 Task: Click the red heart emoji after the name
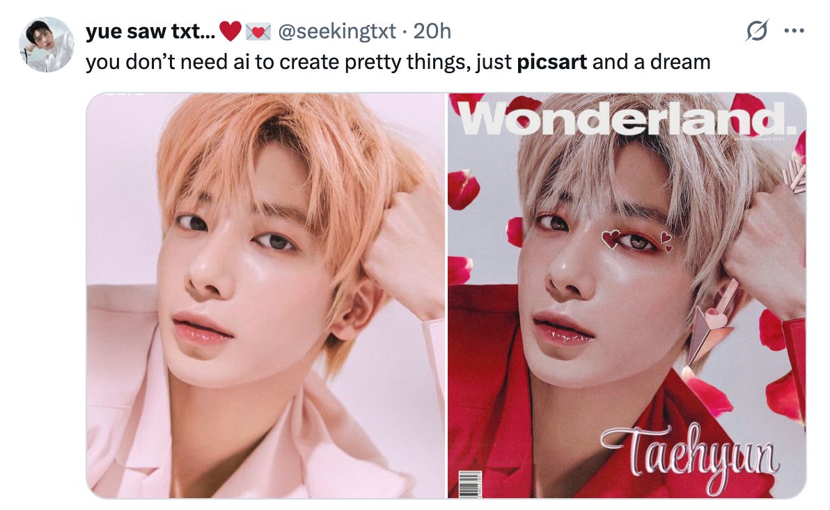[x=230, y=31]
